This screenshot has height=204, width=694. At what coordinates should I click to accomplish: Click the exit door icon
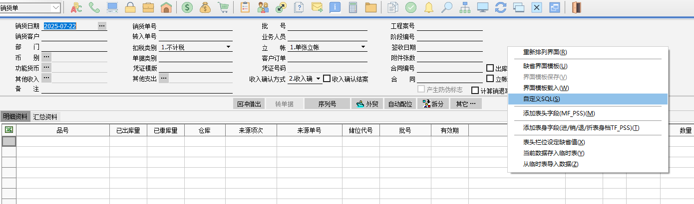577,7
